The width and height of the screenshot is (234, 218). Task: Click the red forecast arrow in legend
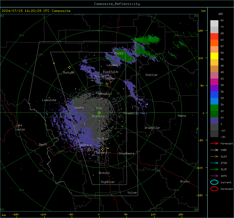(214, 143)
